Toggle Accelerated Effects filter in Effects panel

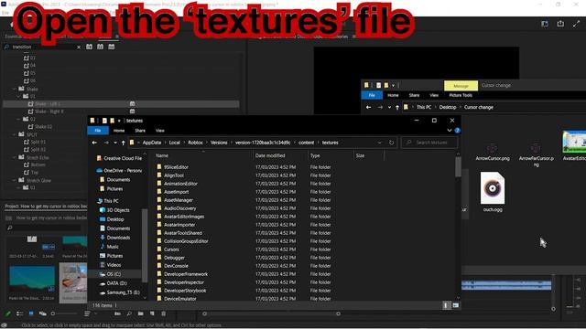tap(89, 47)
